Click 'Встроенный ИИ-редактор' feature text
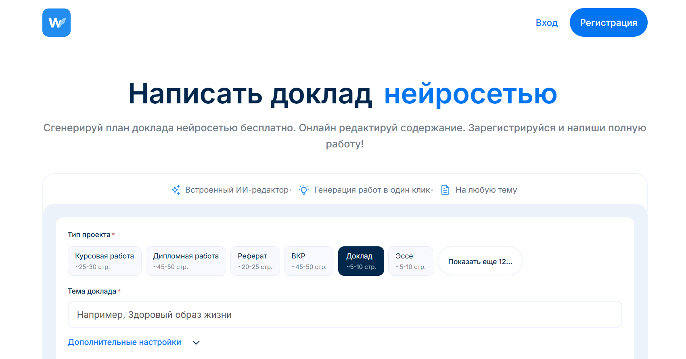 (x=237, y=190)
